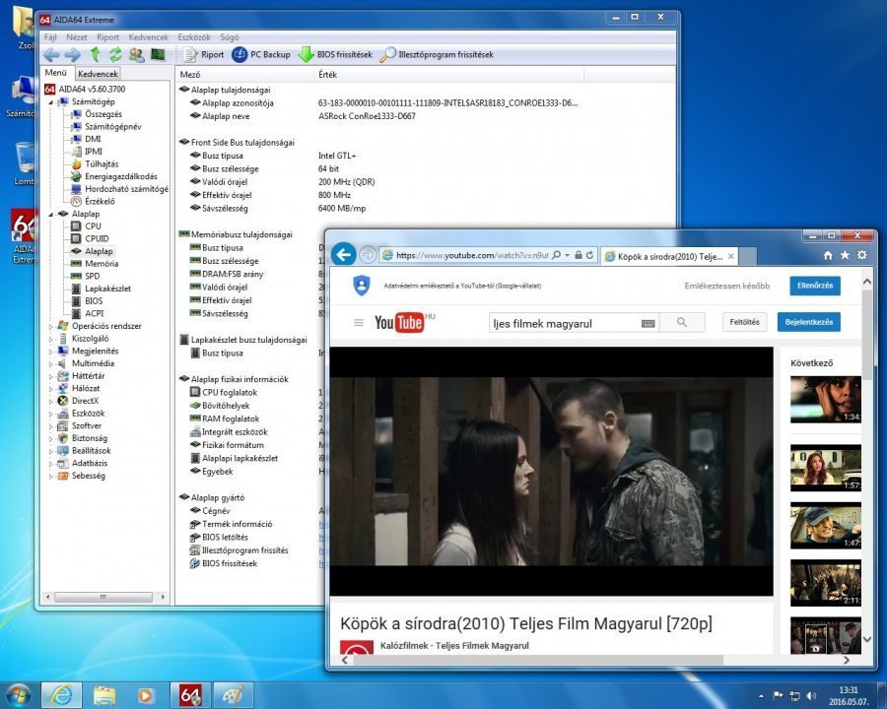This screenshot has height=709, width=887.
Task: Click the Feltöltés button
Action: click(x=744, y=322)
